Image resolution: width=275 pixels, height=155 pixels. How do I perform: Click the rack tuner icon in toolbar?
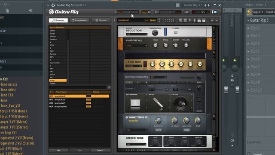click(190, 20)
